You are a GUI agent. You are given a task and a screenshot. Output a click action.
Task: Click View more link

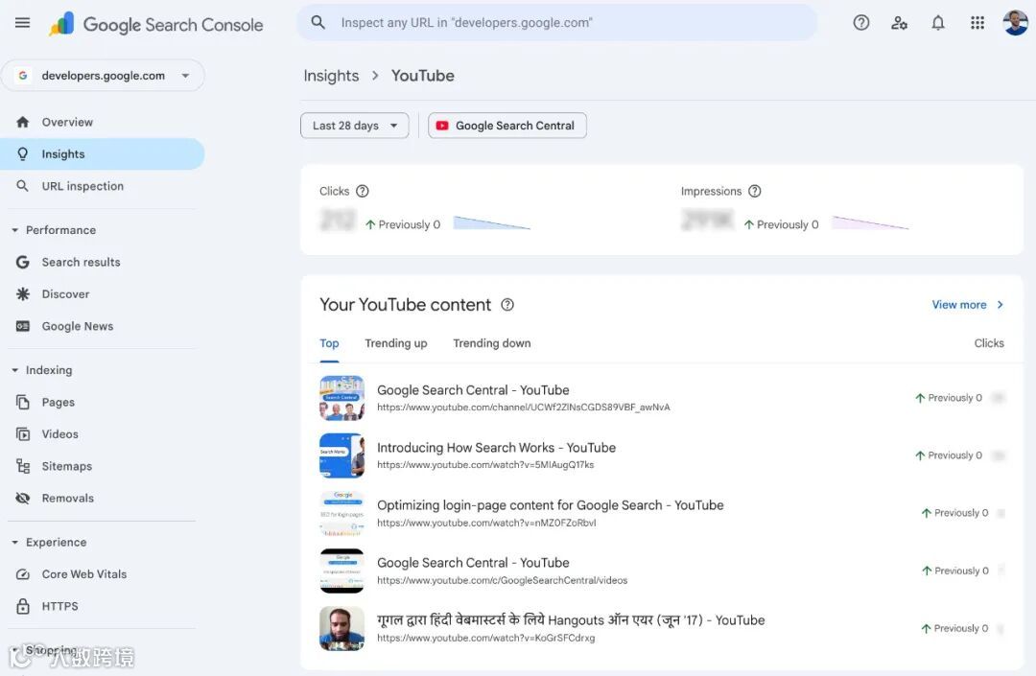(x=967, y=304)
